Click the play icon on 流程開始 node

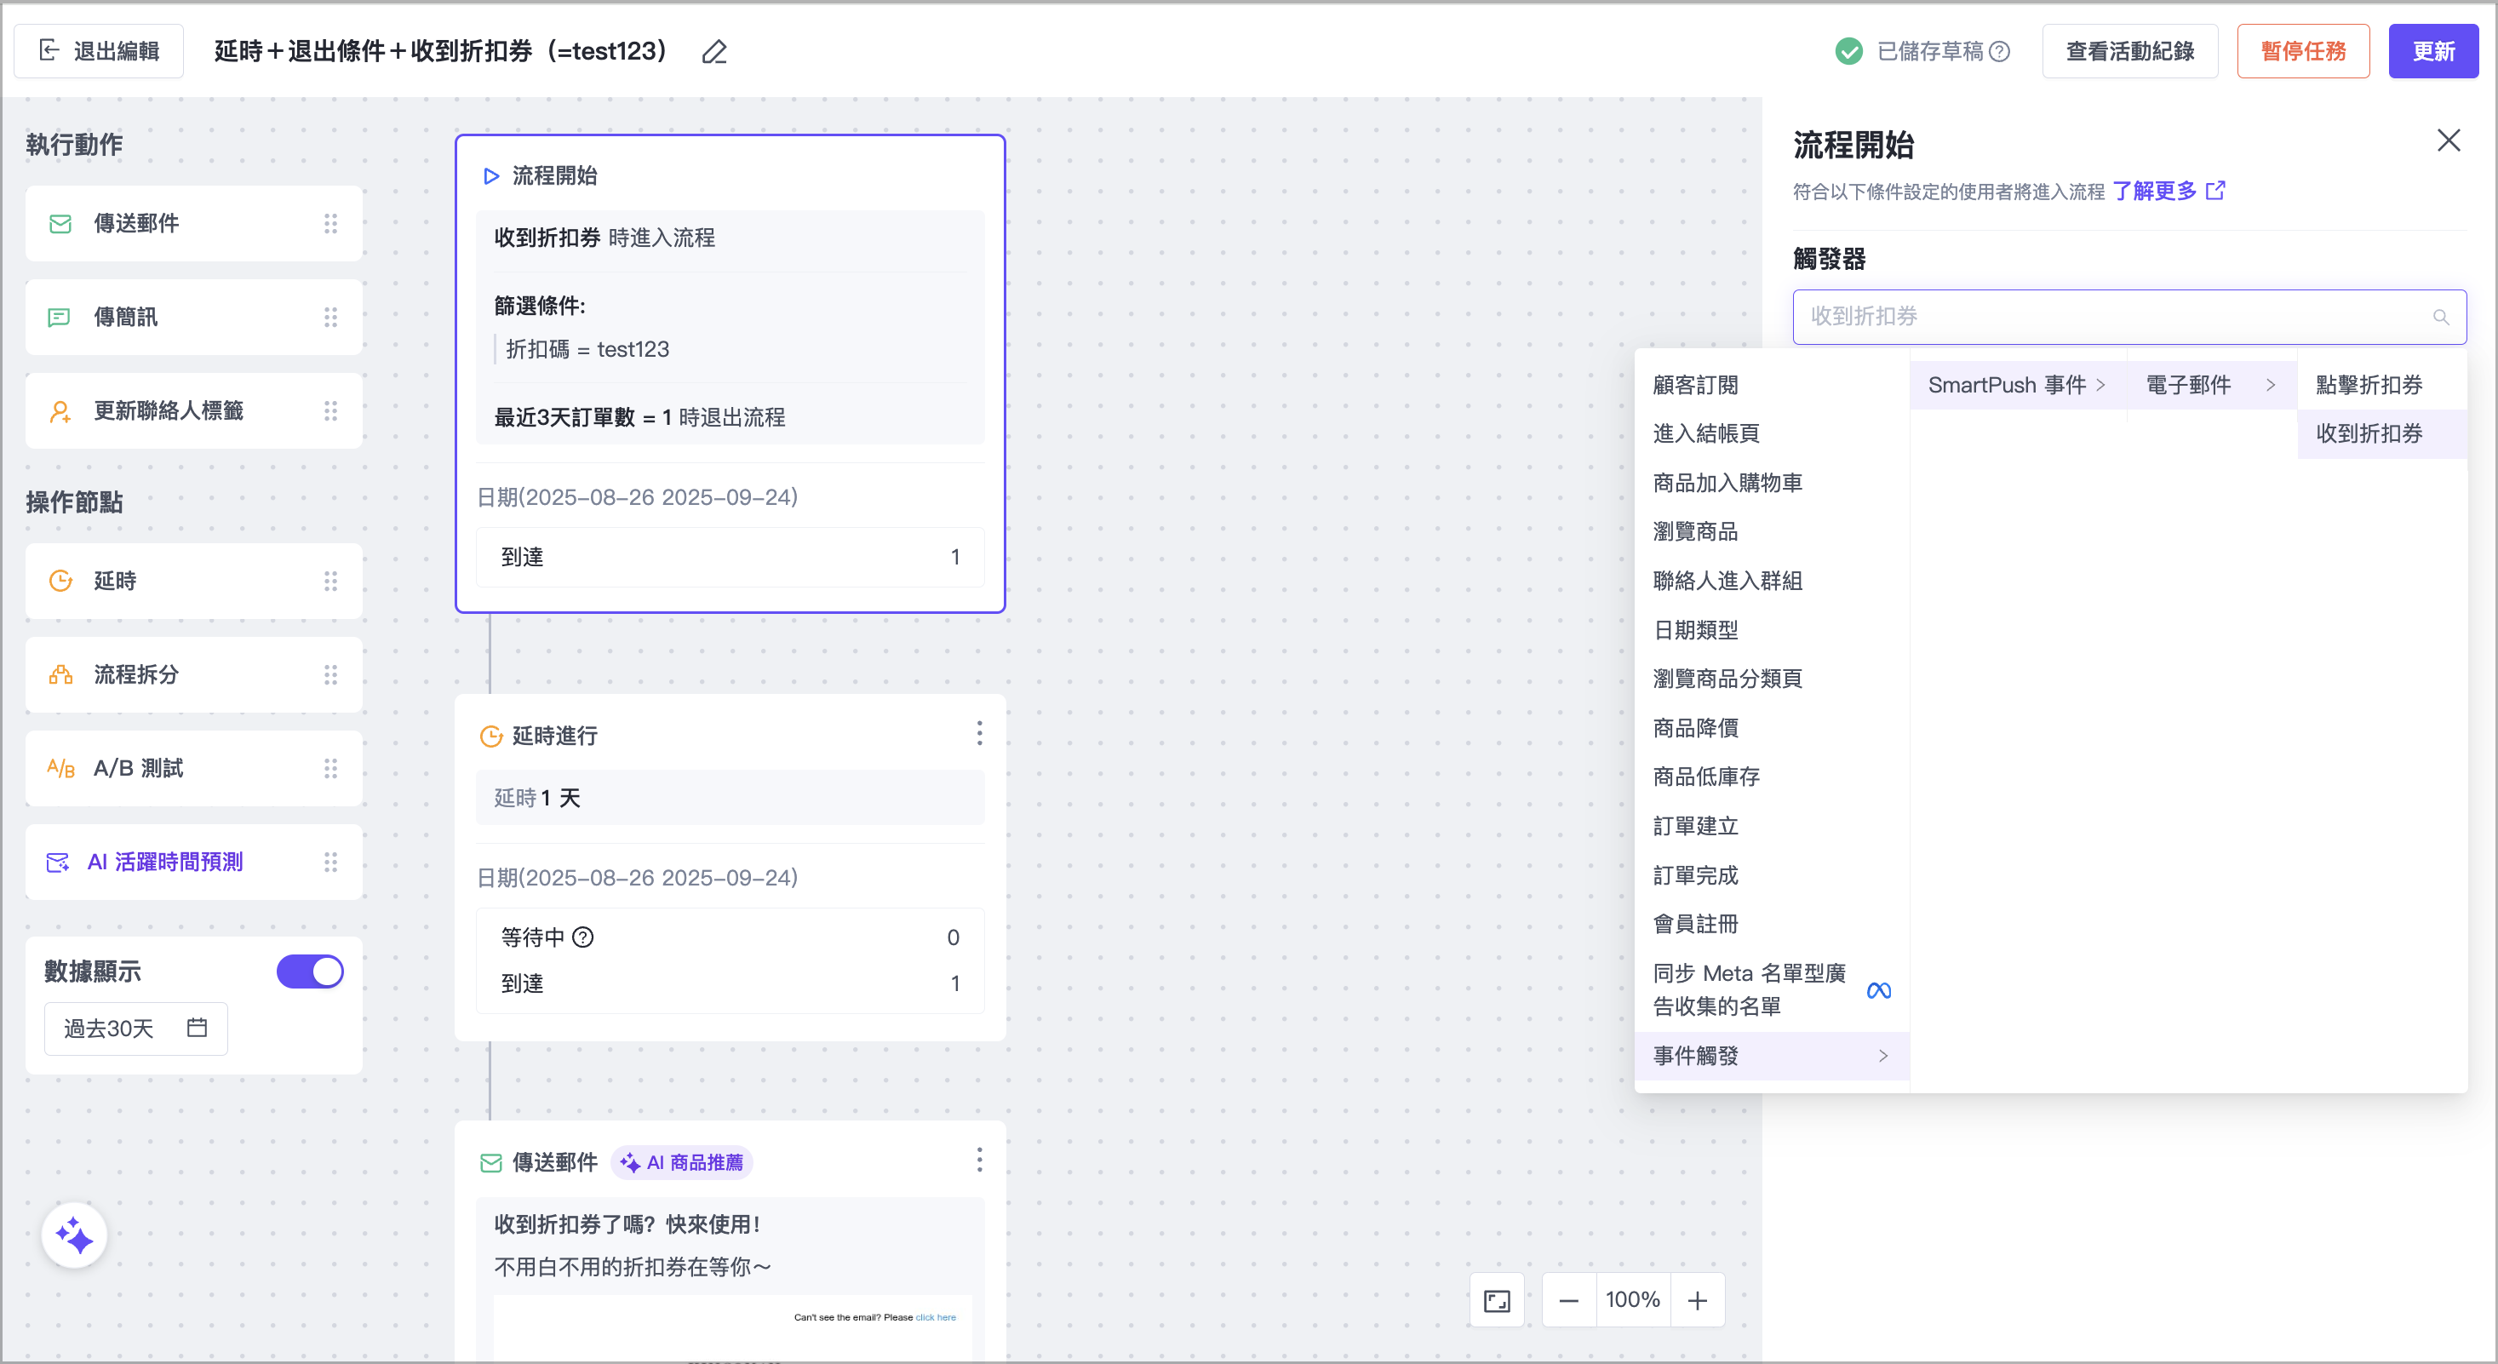490,176
